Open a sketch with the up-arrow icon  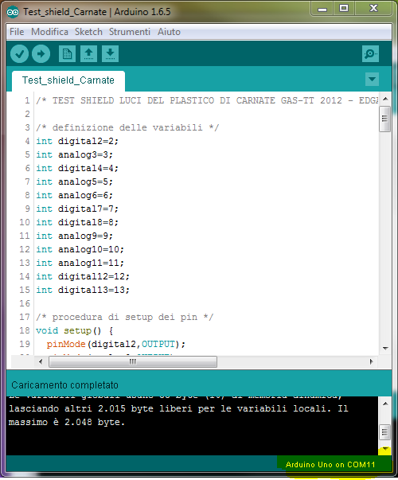[89, 54]
